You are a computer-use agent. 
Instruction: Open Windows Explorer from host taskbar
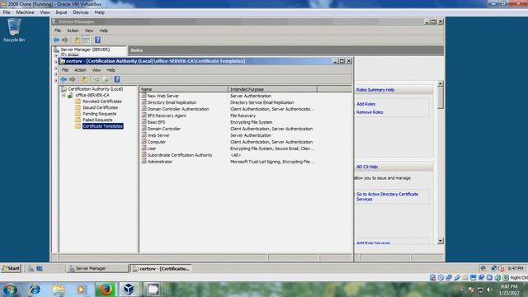coord(59,290)
